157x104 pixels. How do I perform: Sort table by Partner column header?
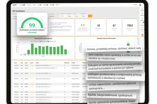(37, 63)
